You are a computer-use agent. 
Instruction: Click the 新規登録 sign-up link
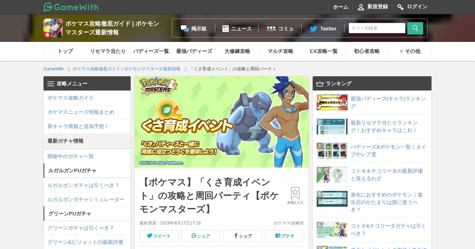[x=373, y=7]
